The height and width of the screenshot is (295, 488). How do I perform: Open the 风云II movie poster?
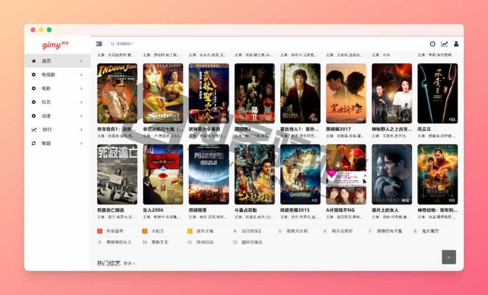coord(437,93)
